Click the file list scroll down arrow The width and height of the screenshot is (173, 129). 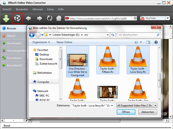point(159,99)
